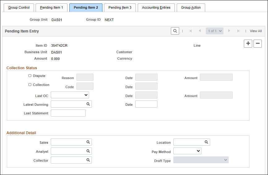This screenshot has height=175, width=268.
Task: Open lookup for Collector field
Action: (88, 160)
